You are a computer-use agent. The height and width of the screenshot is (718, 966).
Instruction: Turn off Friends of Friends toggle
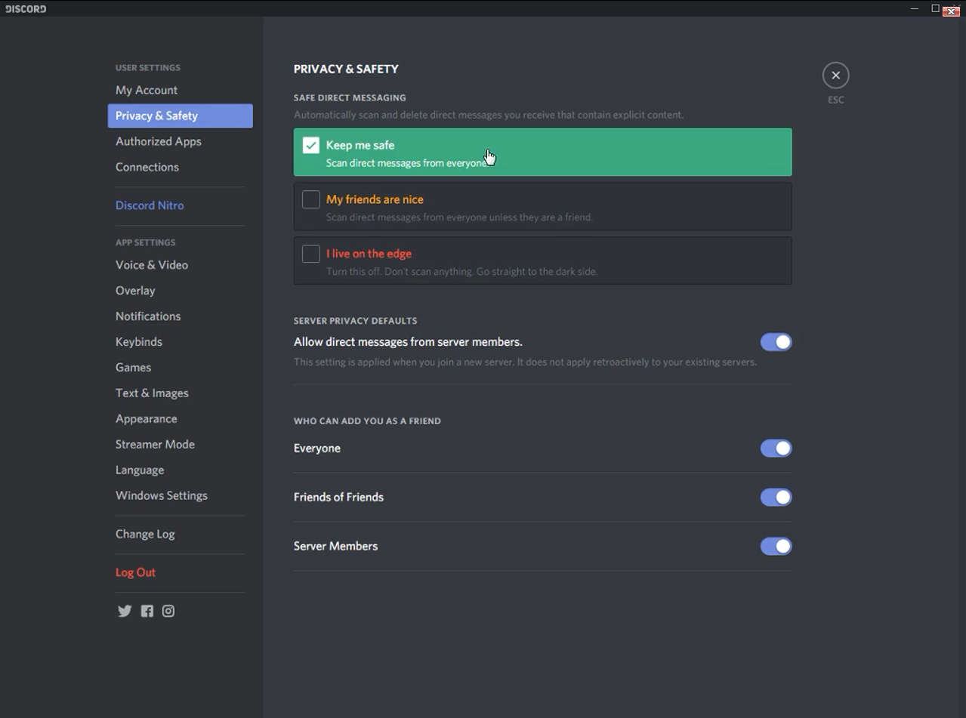(776, 498)
